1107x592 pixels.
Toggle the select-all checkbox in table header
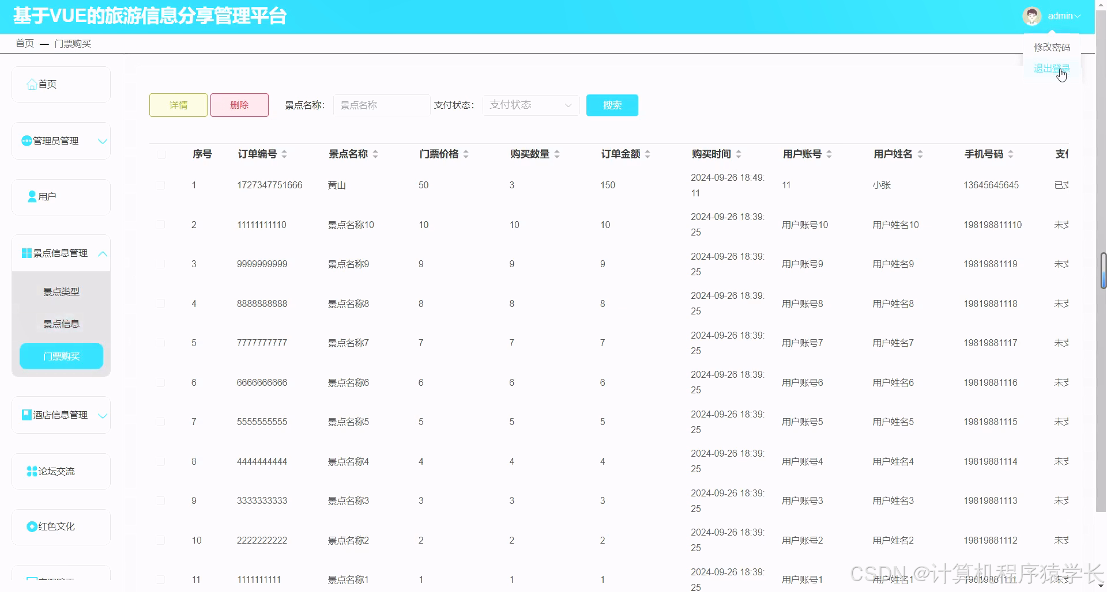point(160,154)
